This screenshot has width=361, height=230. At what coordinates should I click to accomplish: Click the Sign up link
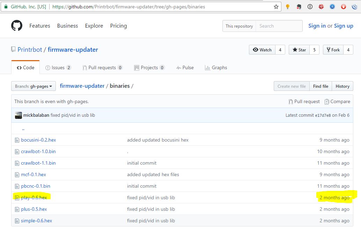point(344,26)
